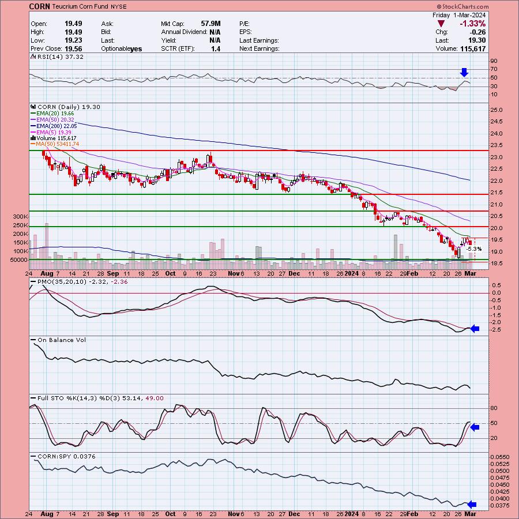Click the EMA(5) 19.39 legend entry

tap(54, 132)
